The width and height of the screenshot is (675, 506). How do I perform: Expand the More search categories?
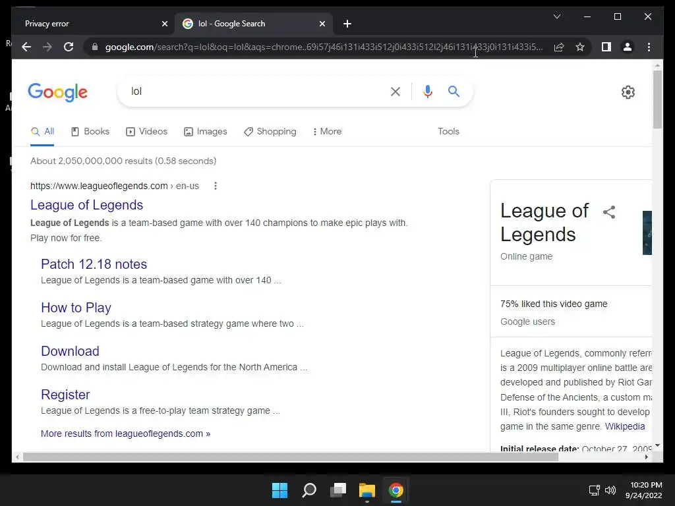(x=327, y=132)
